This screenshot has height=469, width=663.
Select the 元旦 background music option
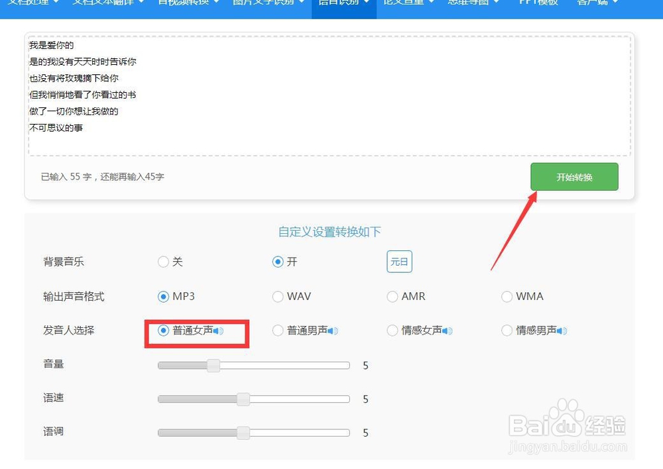tap(399, 261)
